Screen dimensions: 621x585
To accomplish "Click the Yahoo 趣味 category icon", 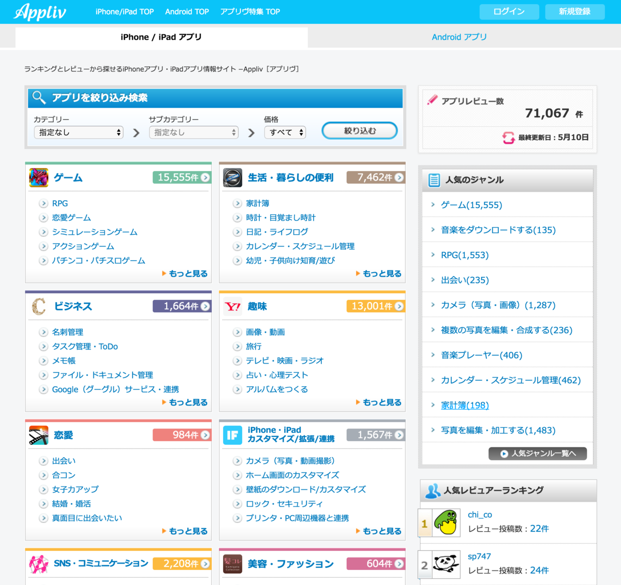I will coord(232,306).
